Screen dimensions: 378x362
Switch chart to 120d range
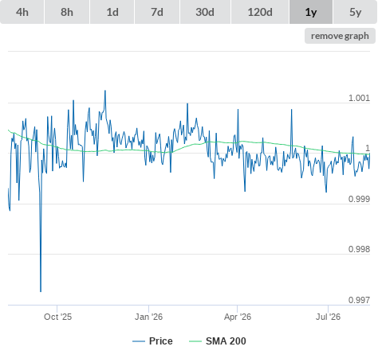point(260,12)
